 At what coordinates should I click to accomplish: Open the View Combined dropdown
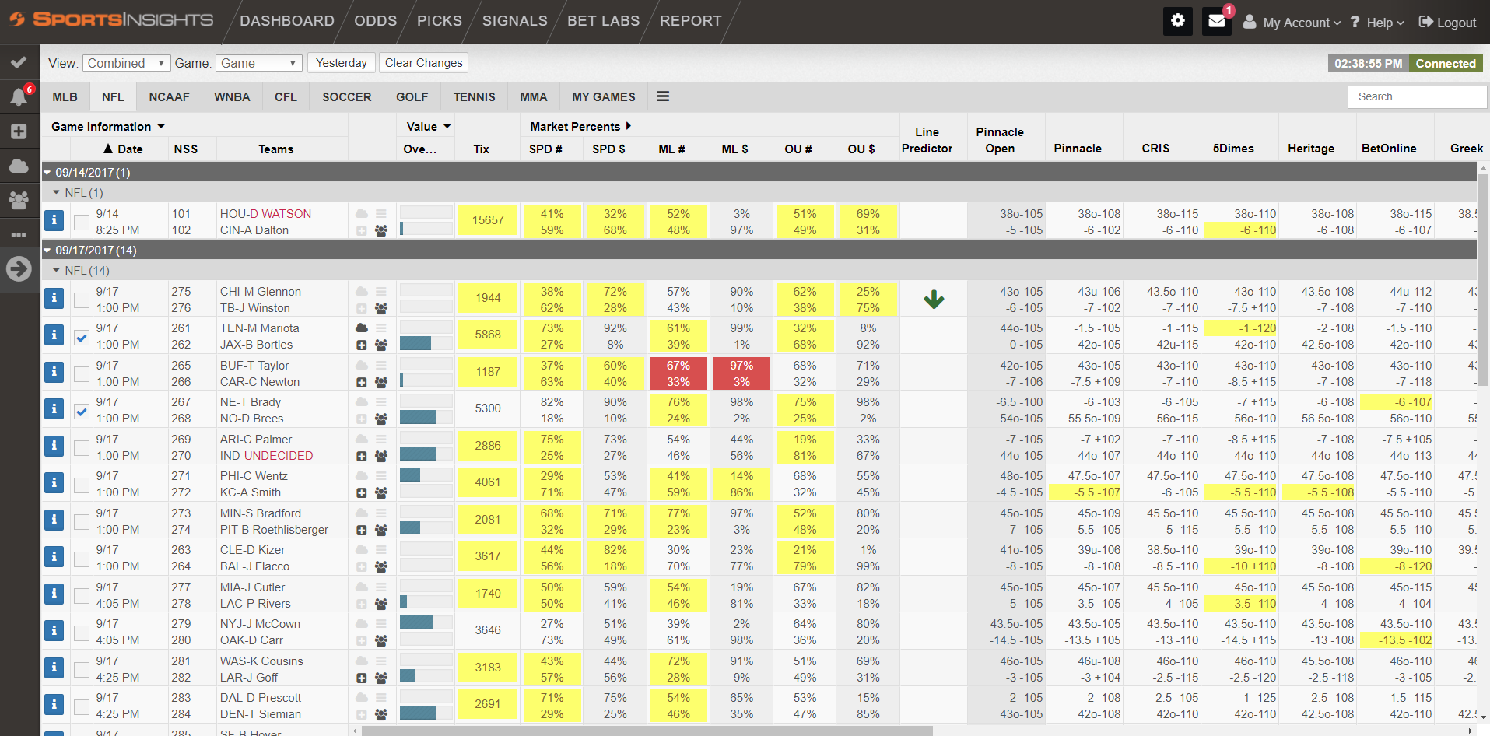126,63
